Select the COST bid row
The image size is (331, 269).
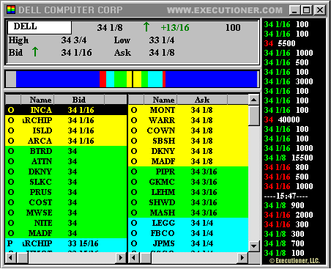66,202
